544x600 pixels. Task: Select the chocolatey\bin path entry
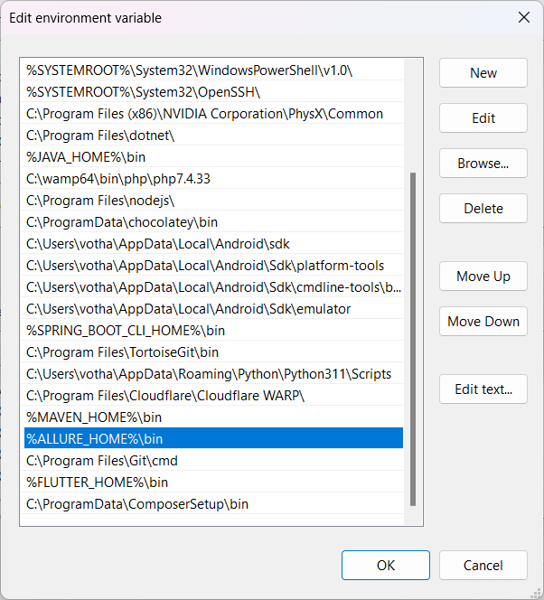213,222
